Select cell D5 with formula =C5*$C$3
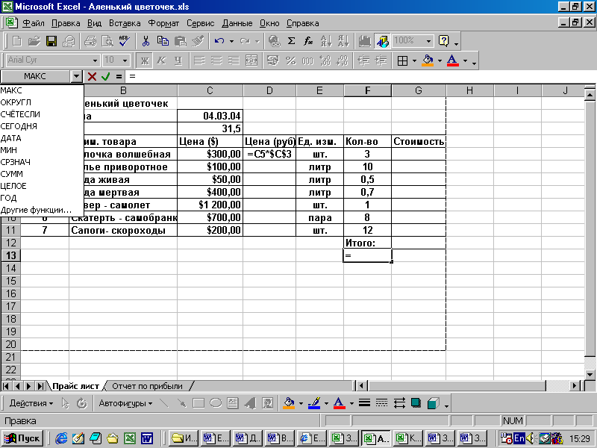The image size is (597, 448). click(x=269, y=154)
